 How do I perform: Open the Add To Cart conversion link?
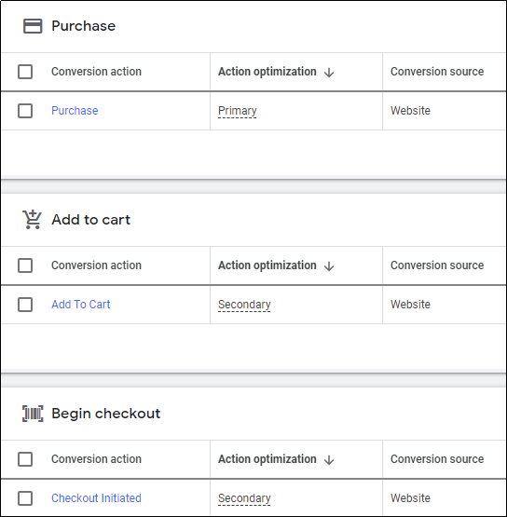[x=80, y=305]
